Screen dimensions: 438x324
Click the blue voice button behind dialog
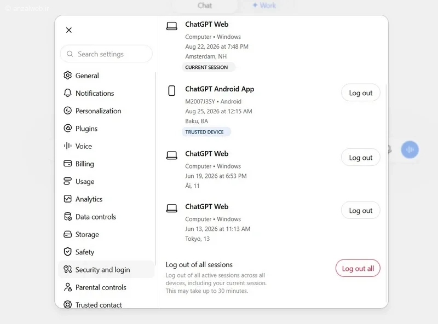coord(410,150)
